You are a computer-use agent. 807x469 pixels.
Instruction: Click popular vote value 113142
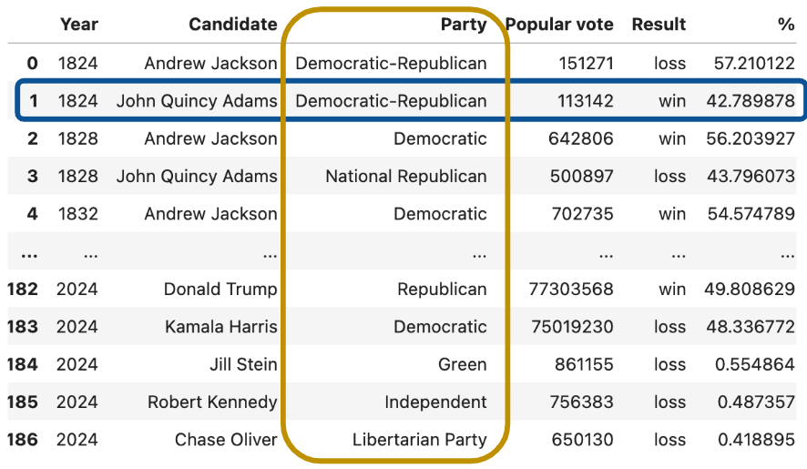tap(586, 101)
